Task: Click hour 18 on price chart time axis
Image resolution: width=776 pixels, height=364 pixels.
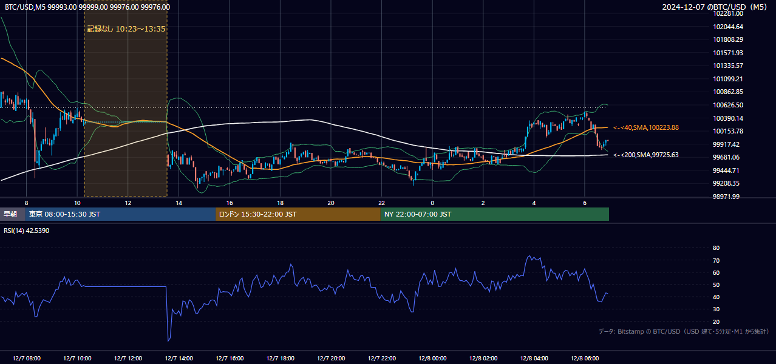Action: (x=280, y=203)
